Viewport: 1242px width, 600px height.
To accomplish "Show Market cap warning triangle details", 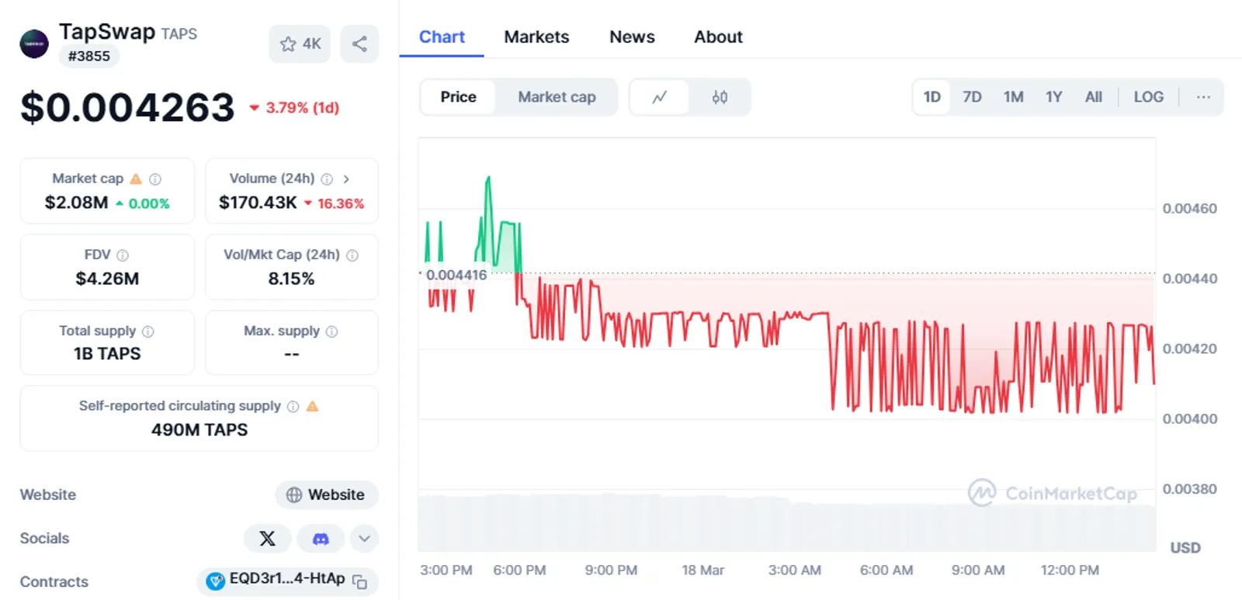I will click(x=136, y=179).
